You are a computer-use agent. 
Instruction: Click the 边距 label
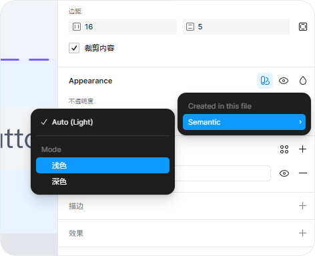click(75, 11)
